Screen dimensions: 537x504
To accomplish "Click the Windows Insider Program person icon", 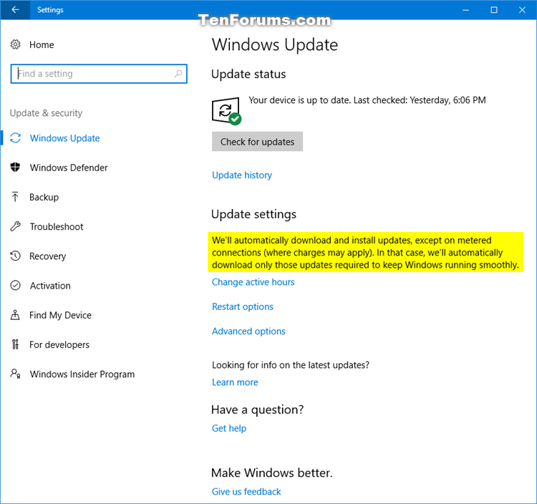I will pyautogui.click(x=16, y=374).
